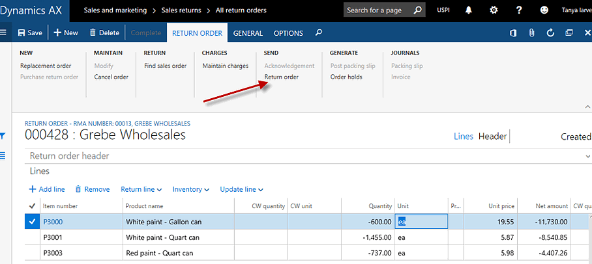Viewport: 592px width, 264px height.
Task: Open the Update line dropdown
Action: (x=242, y=189)
